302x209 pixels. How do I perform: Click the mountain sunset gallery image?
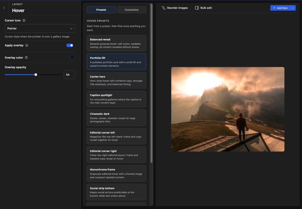(228, 109)
